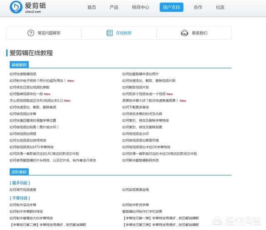Open tutorial 如何快速添加、截取、删除音频

pos(33,107)
